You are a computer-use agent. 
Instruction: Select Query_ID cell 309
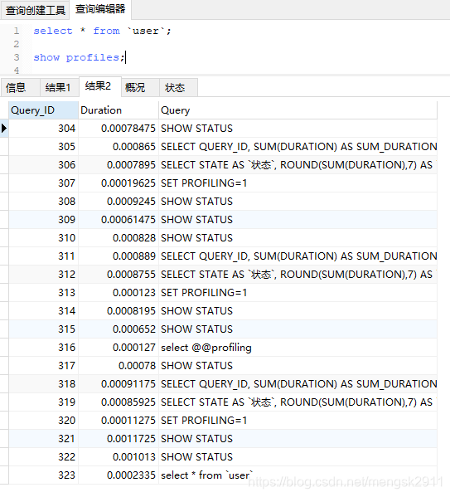click(x=43, y=220)
